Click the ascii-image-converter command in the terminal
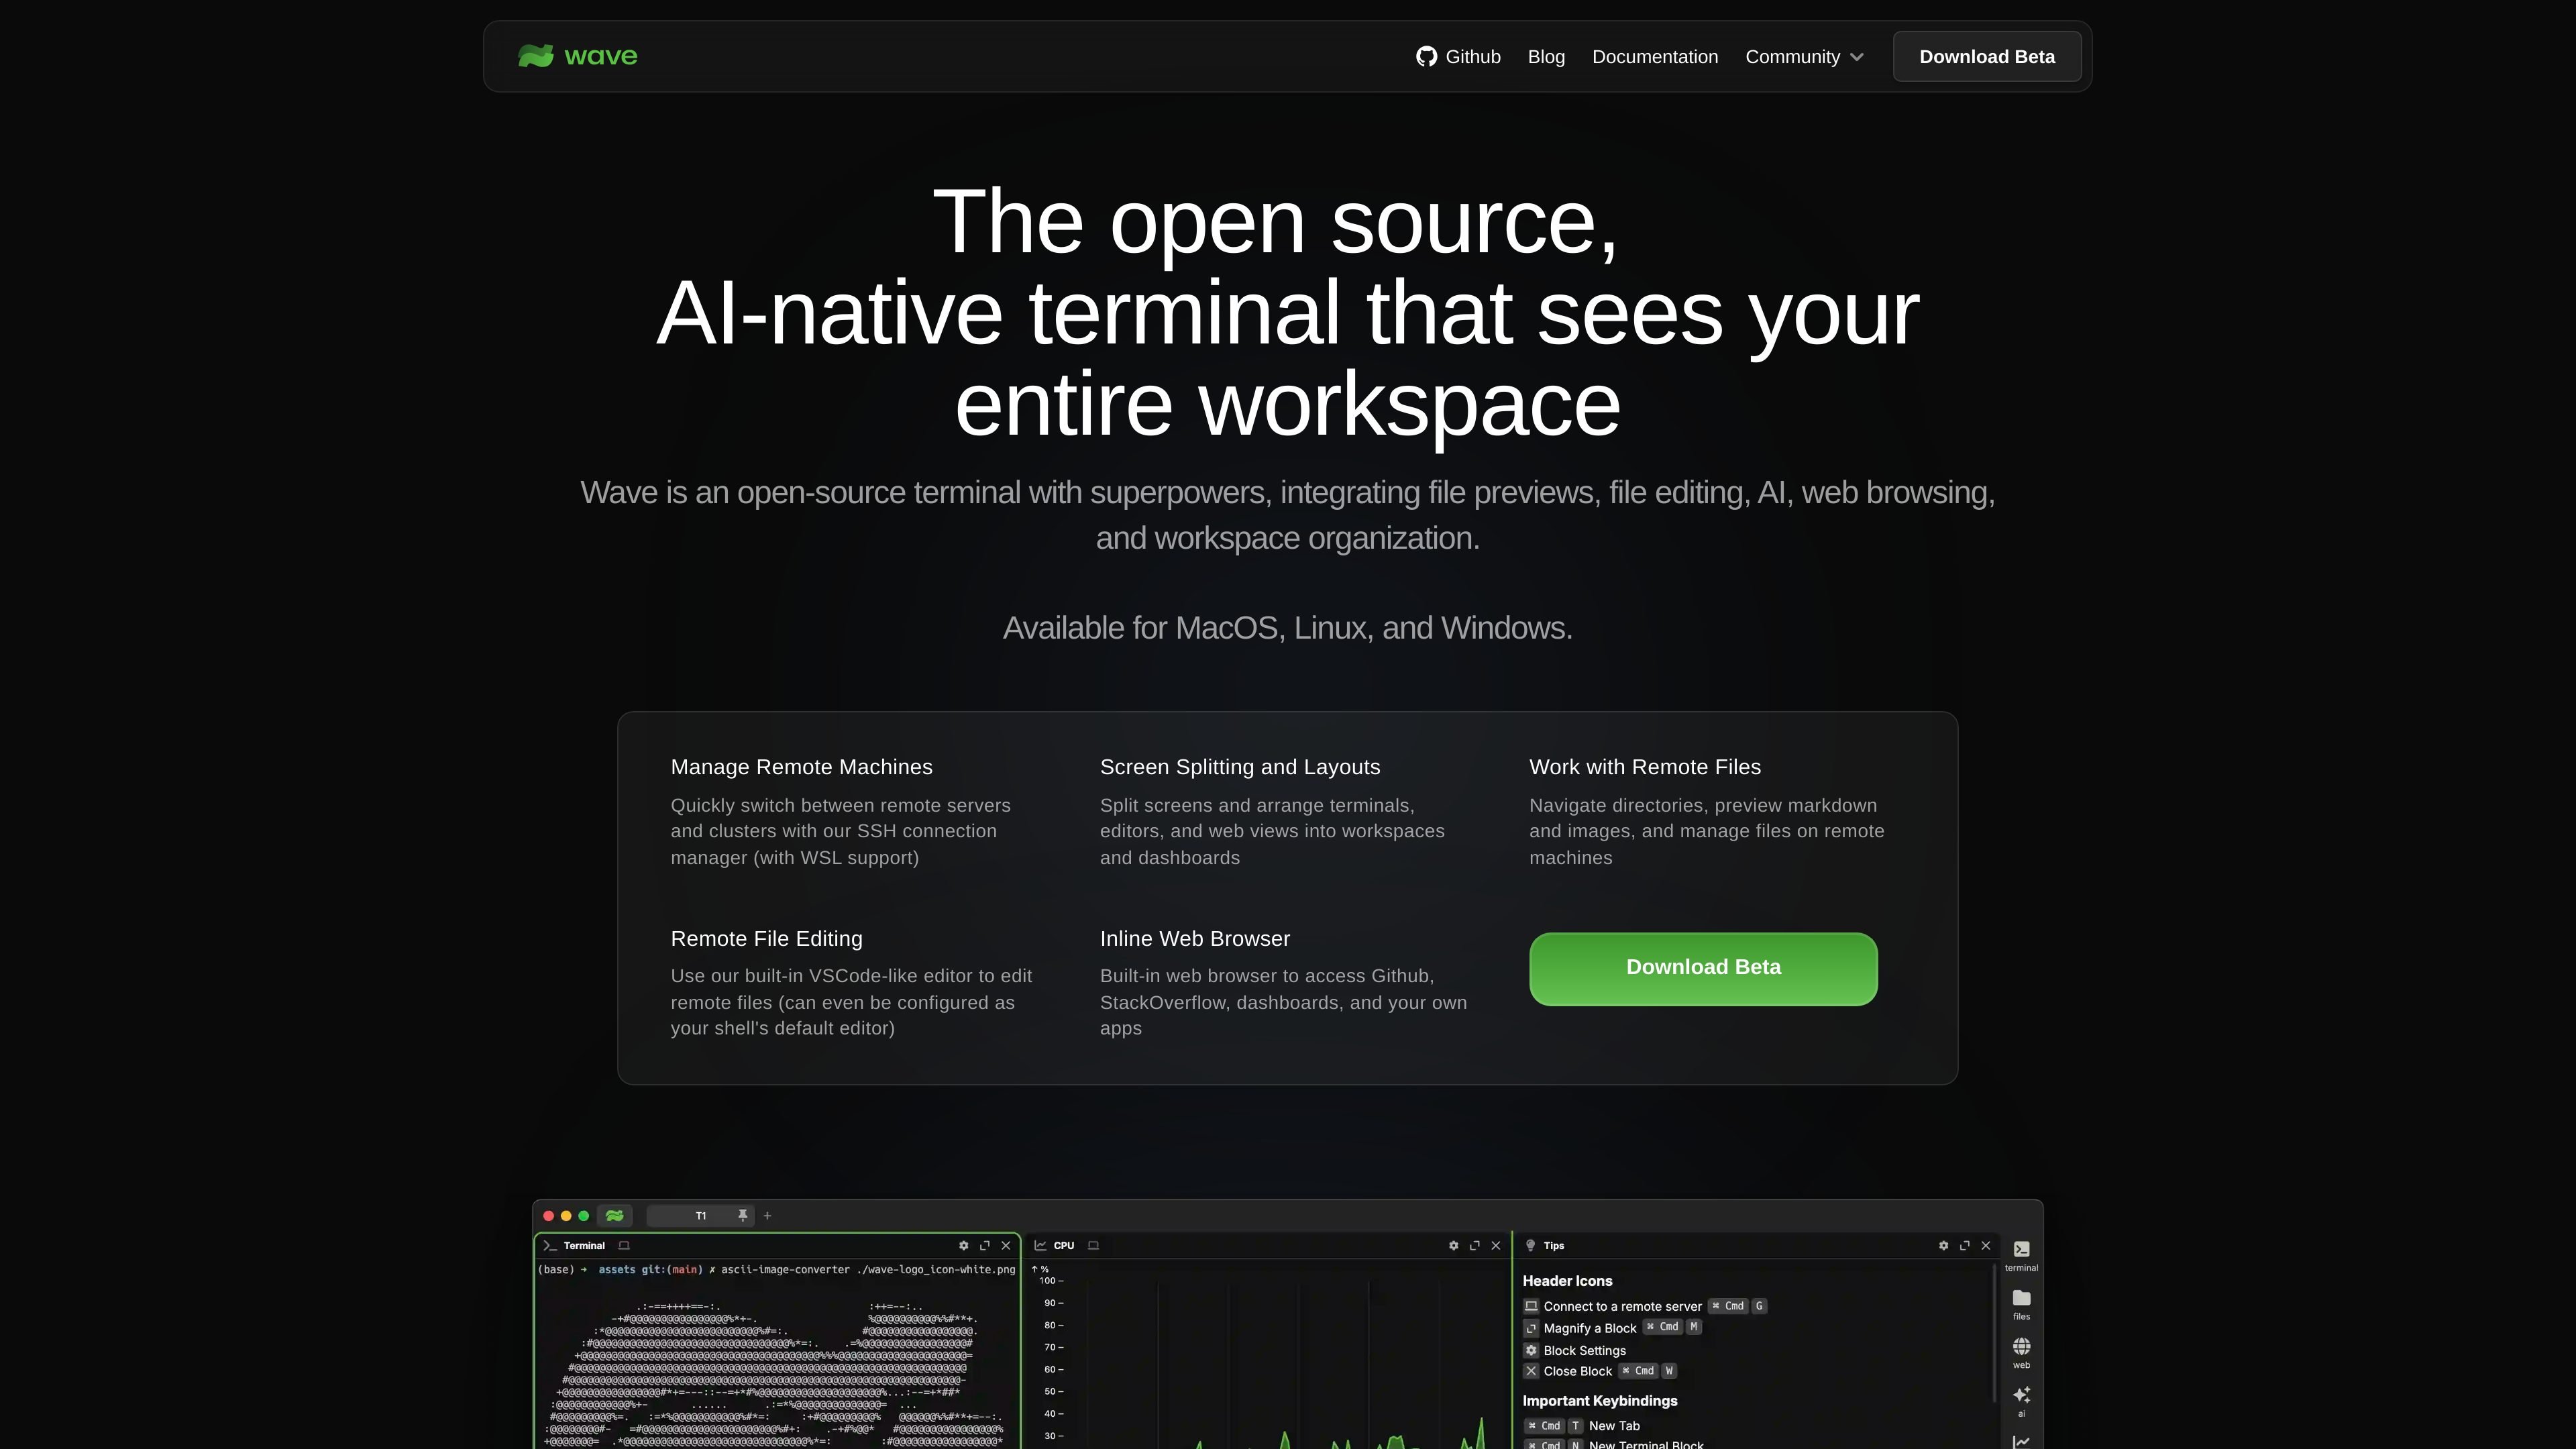 point(868,1270)
